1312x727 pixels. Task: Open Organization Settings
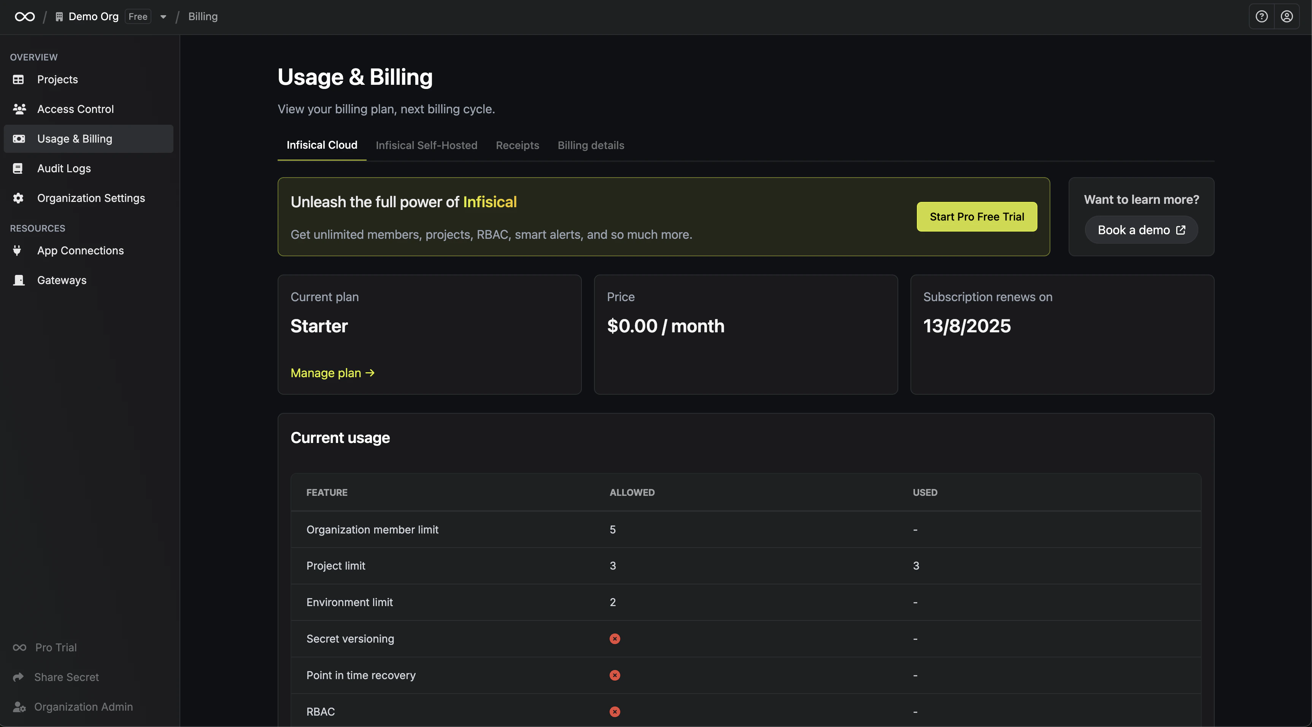(x=88, y=198)
